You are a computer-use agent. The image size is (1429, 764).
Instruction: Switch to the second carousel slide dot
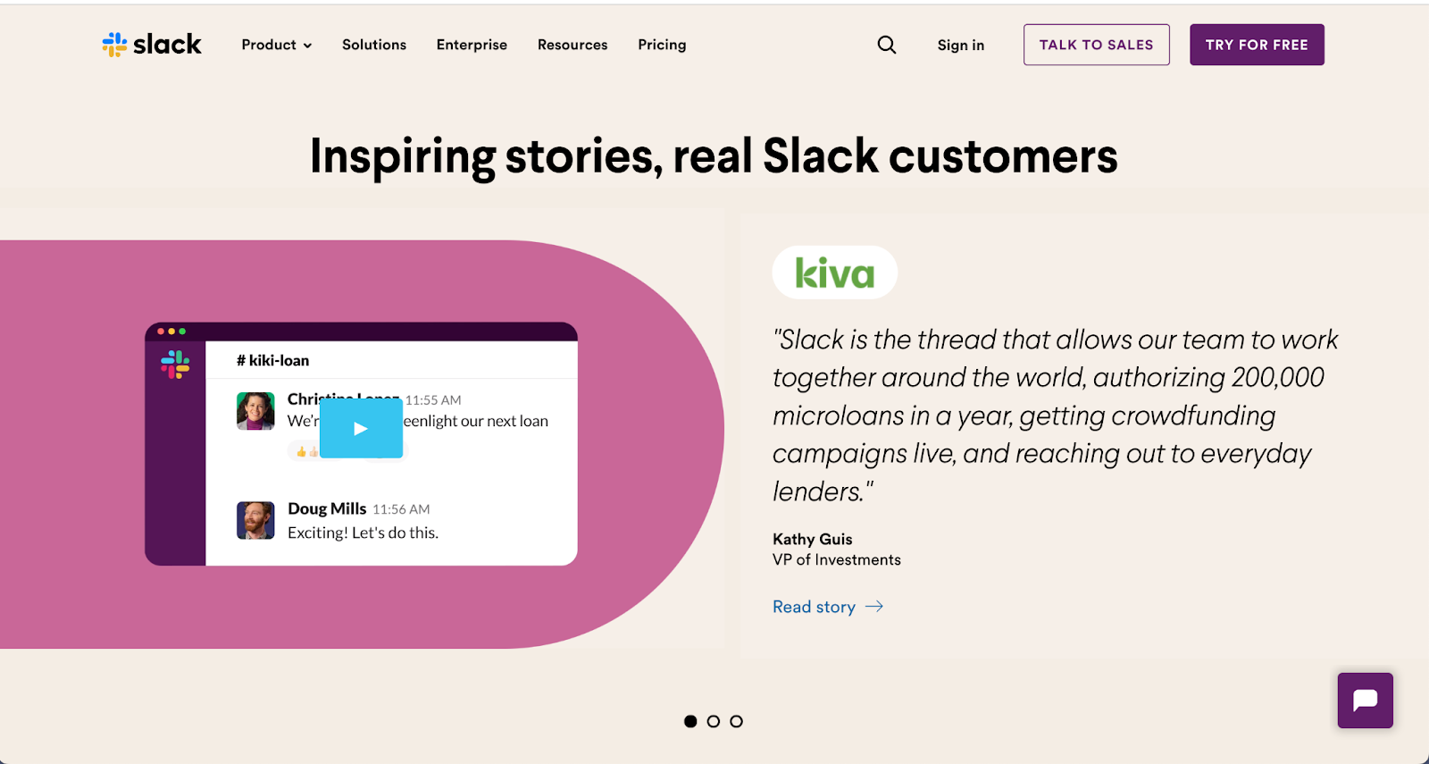tap(714, 721)
